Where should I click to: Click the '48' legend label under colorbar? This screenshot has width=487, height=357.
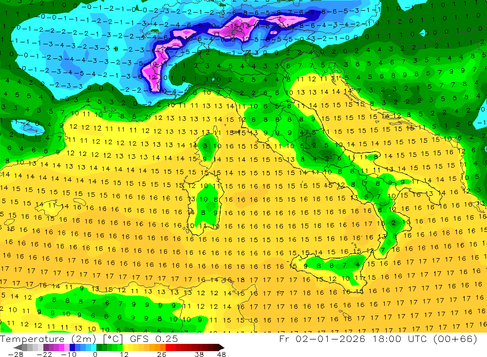[221, 354]
